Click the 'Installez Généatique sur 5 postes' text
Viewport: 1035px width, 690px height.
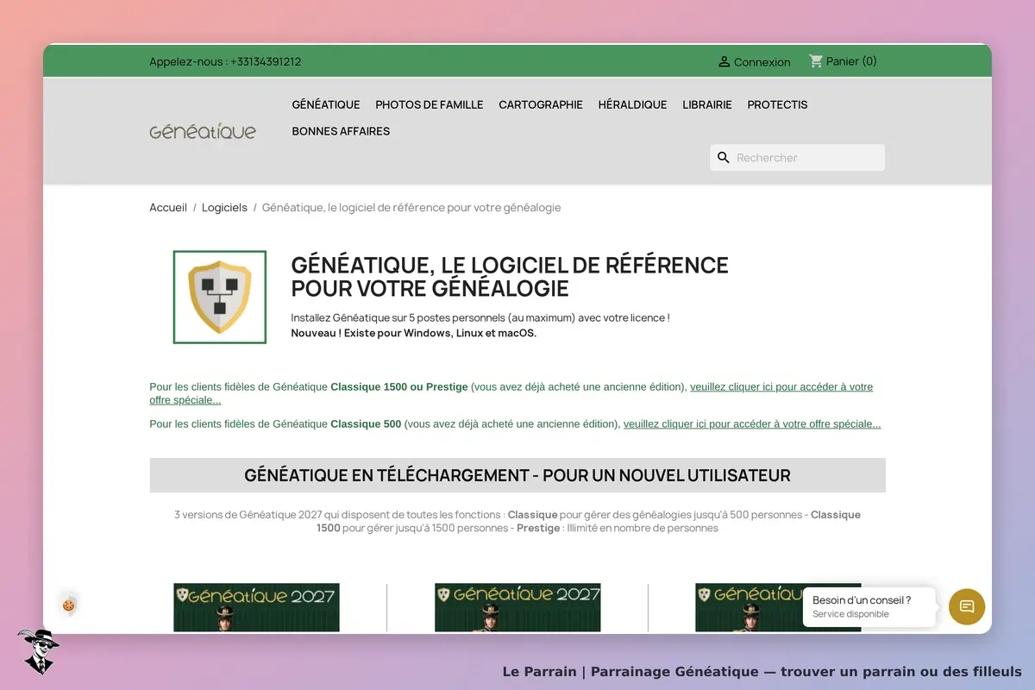[x=480, y=317]
